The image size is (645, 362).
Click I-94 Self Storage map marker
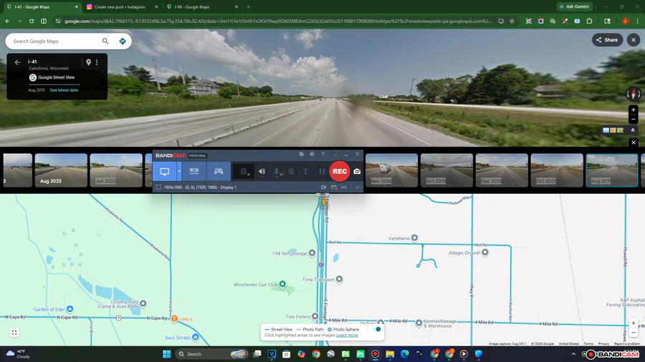312,253
